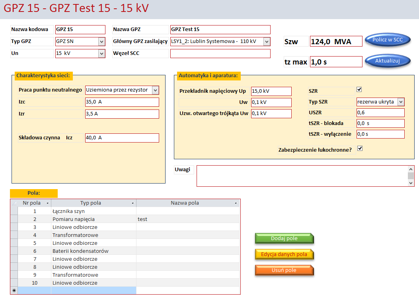Screen dimensions: 419x301
Task: Click the Uw input field
Action: (x=271, y=102)
